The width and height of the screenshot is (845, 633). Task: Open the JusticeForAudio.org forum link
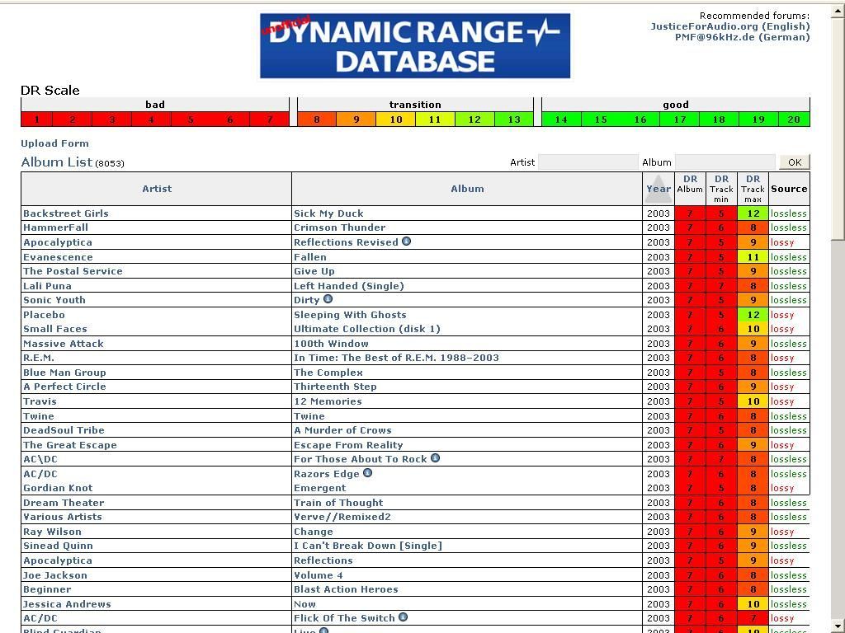coord(729,26)
